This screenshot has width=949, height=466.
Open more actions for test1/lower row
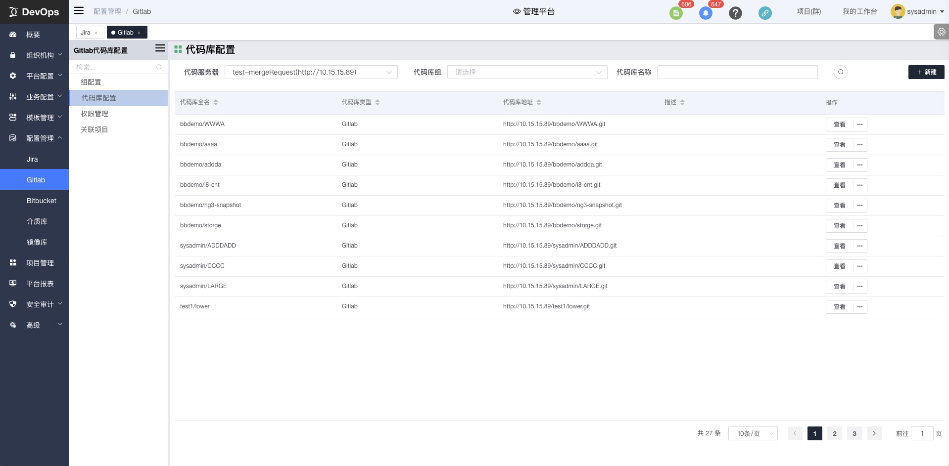click(x=860, y=307)
